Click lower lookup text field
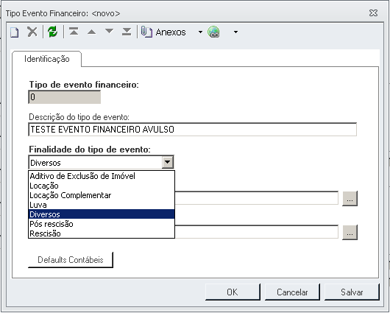The height and width of the screenshot is (313, 390). [x=256, y=232]
